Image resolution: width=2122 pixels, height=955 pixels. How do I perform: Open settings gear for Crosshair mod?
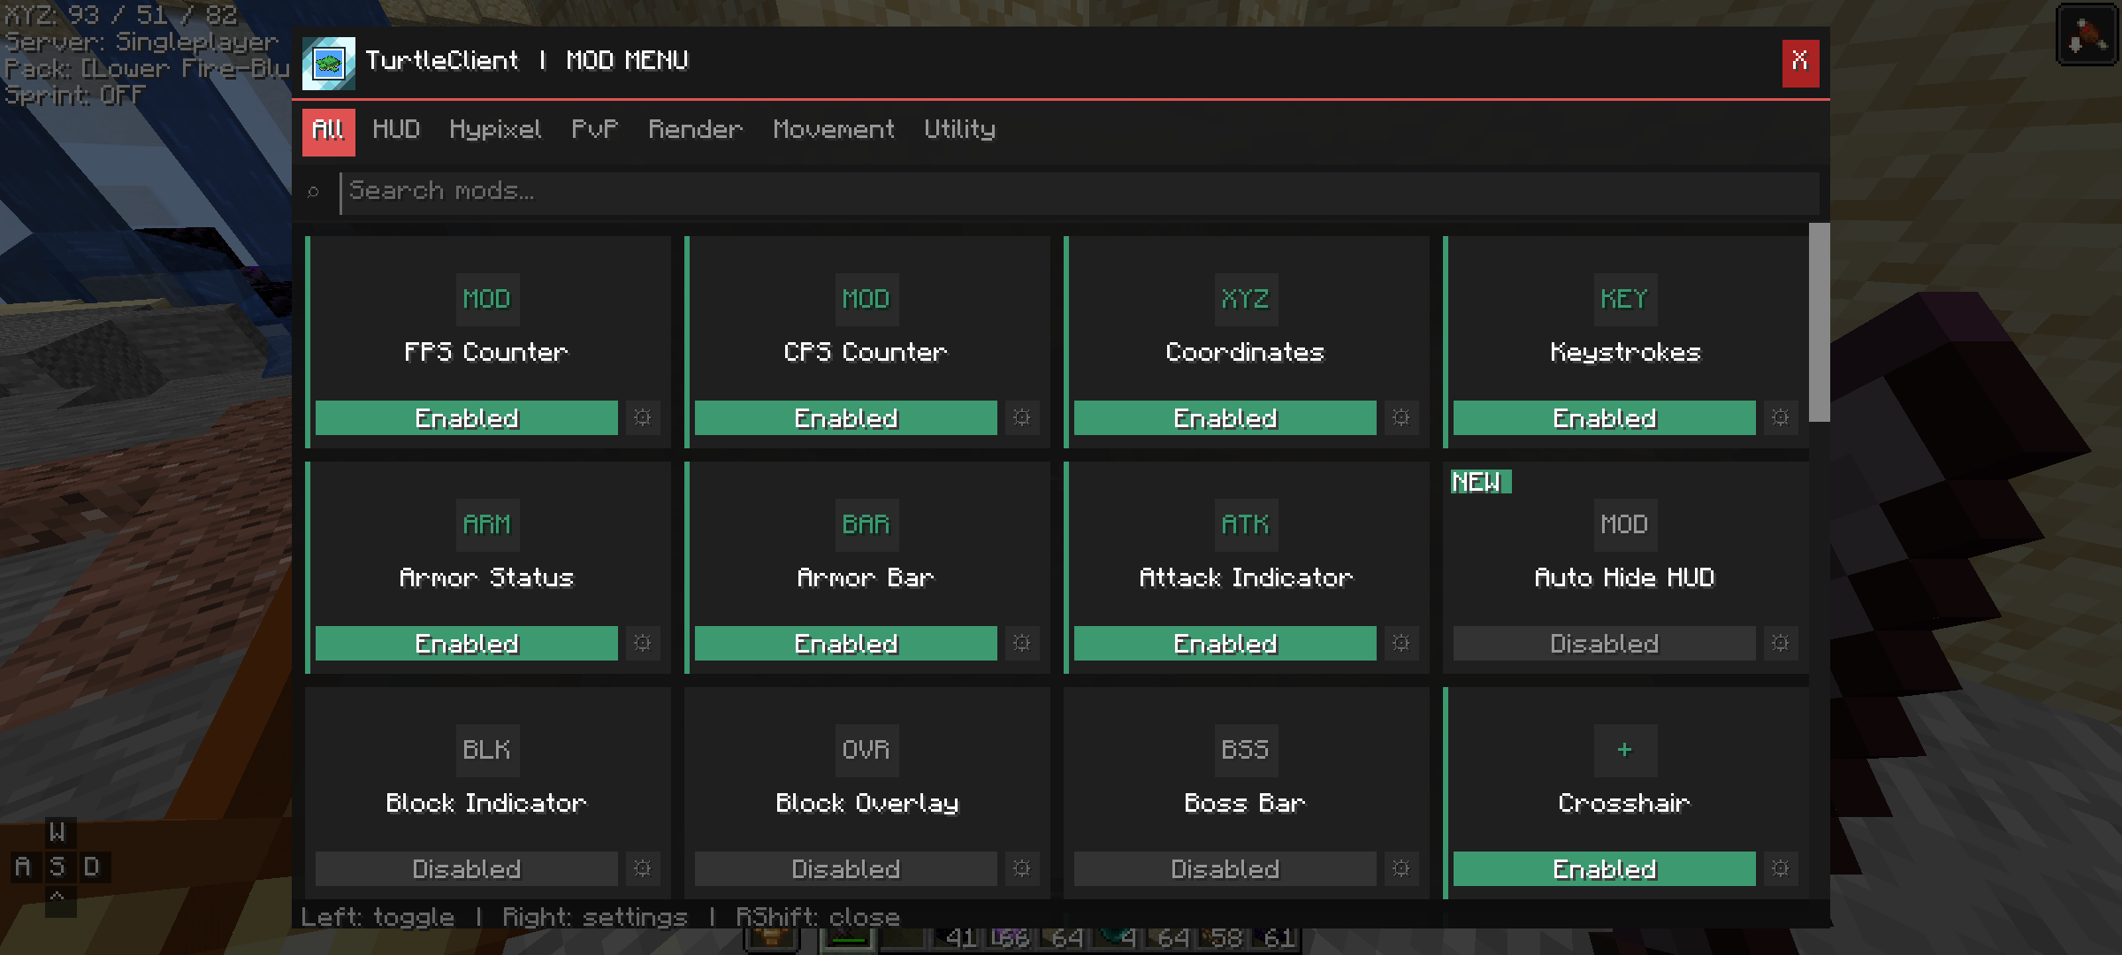click(x=1781, y=868)
